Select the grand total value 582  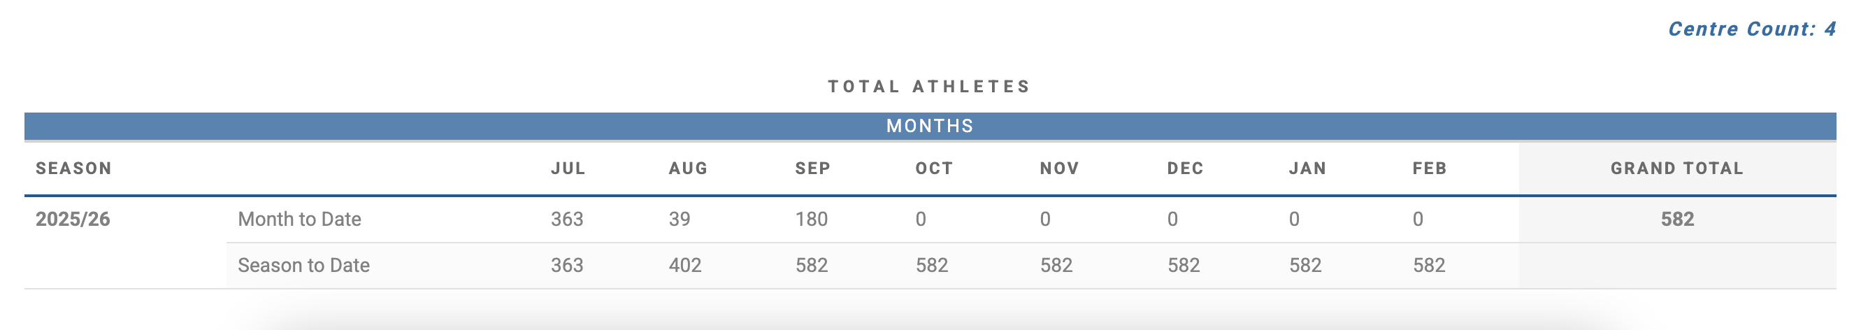point(1678,219)
